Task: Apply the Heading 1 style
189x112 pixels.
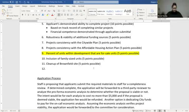Action: pyautogui.click(x=110, y=12)
